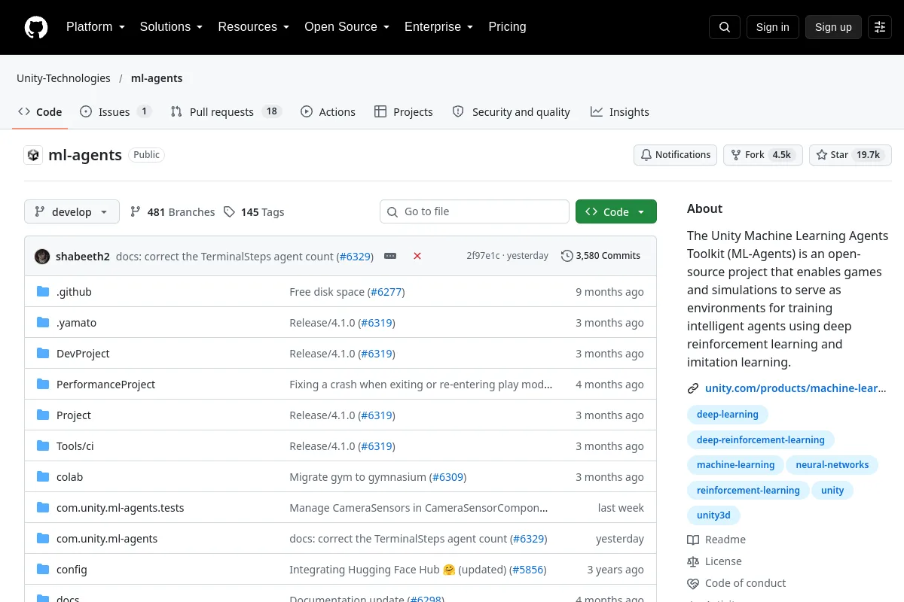Open the Platform navigation menu

click(x=95, y=27)
